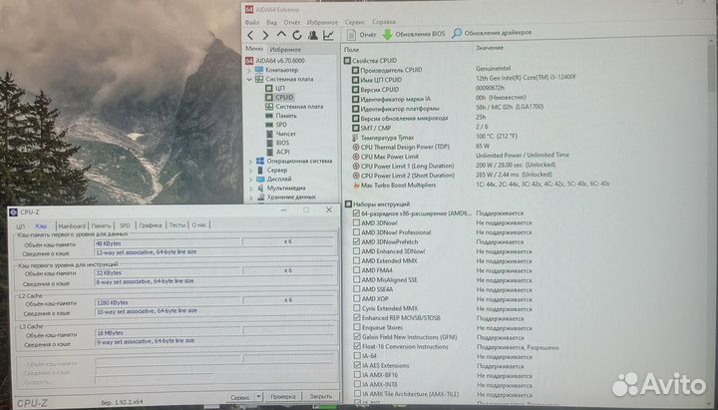Switch to the О нас tab in CPU-Z

pos(199,224)
